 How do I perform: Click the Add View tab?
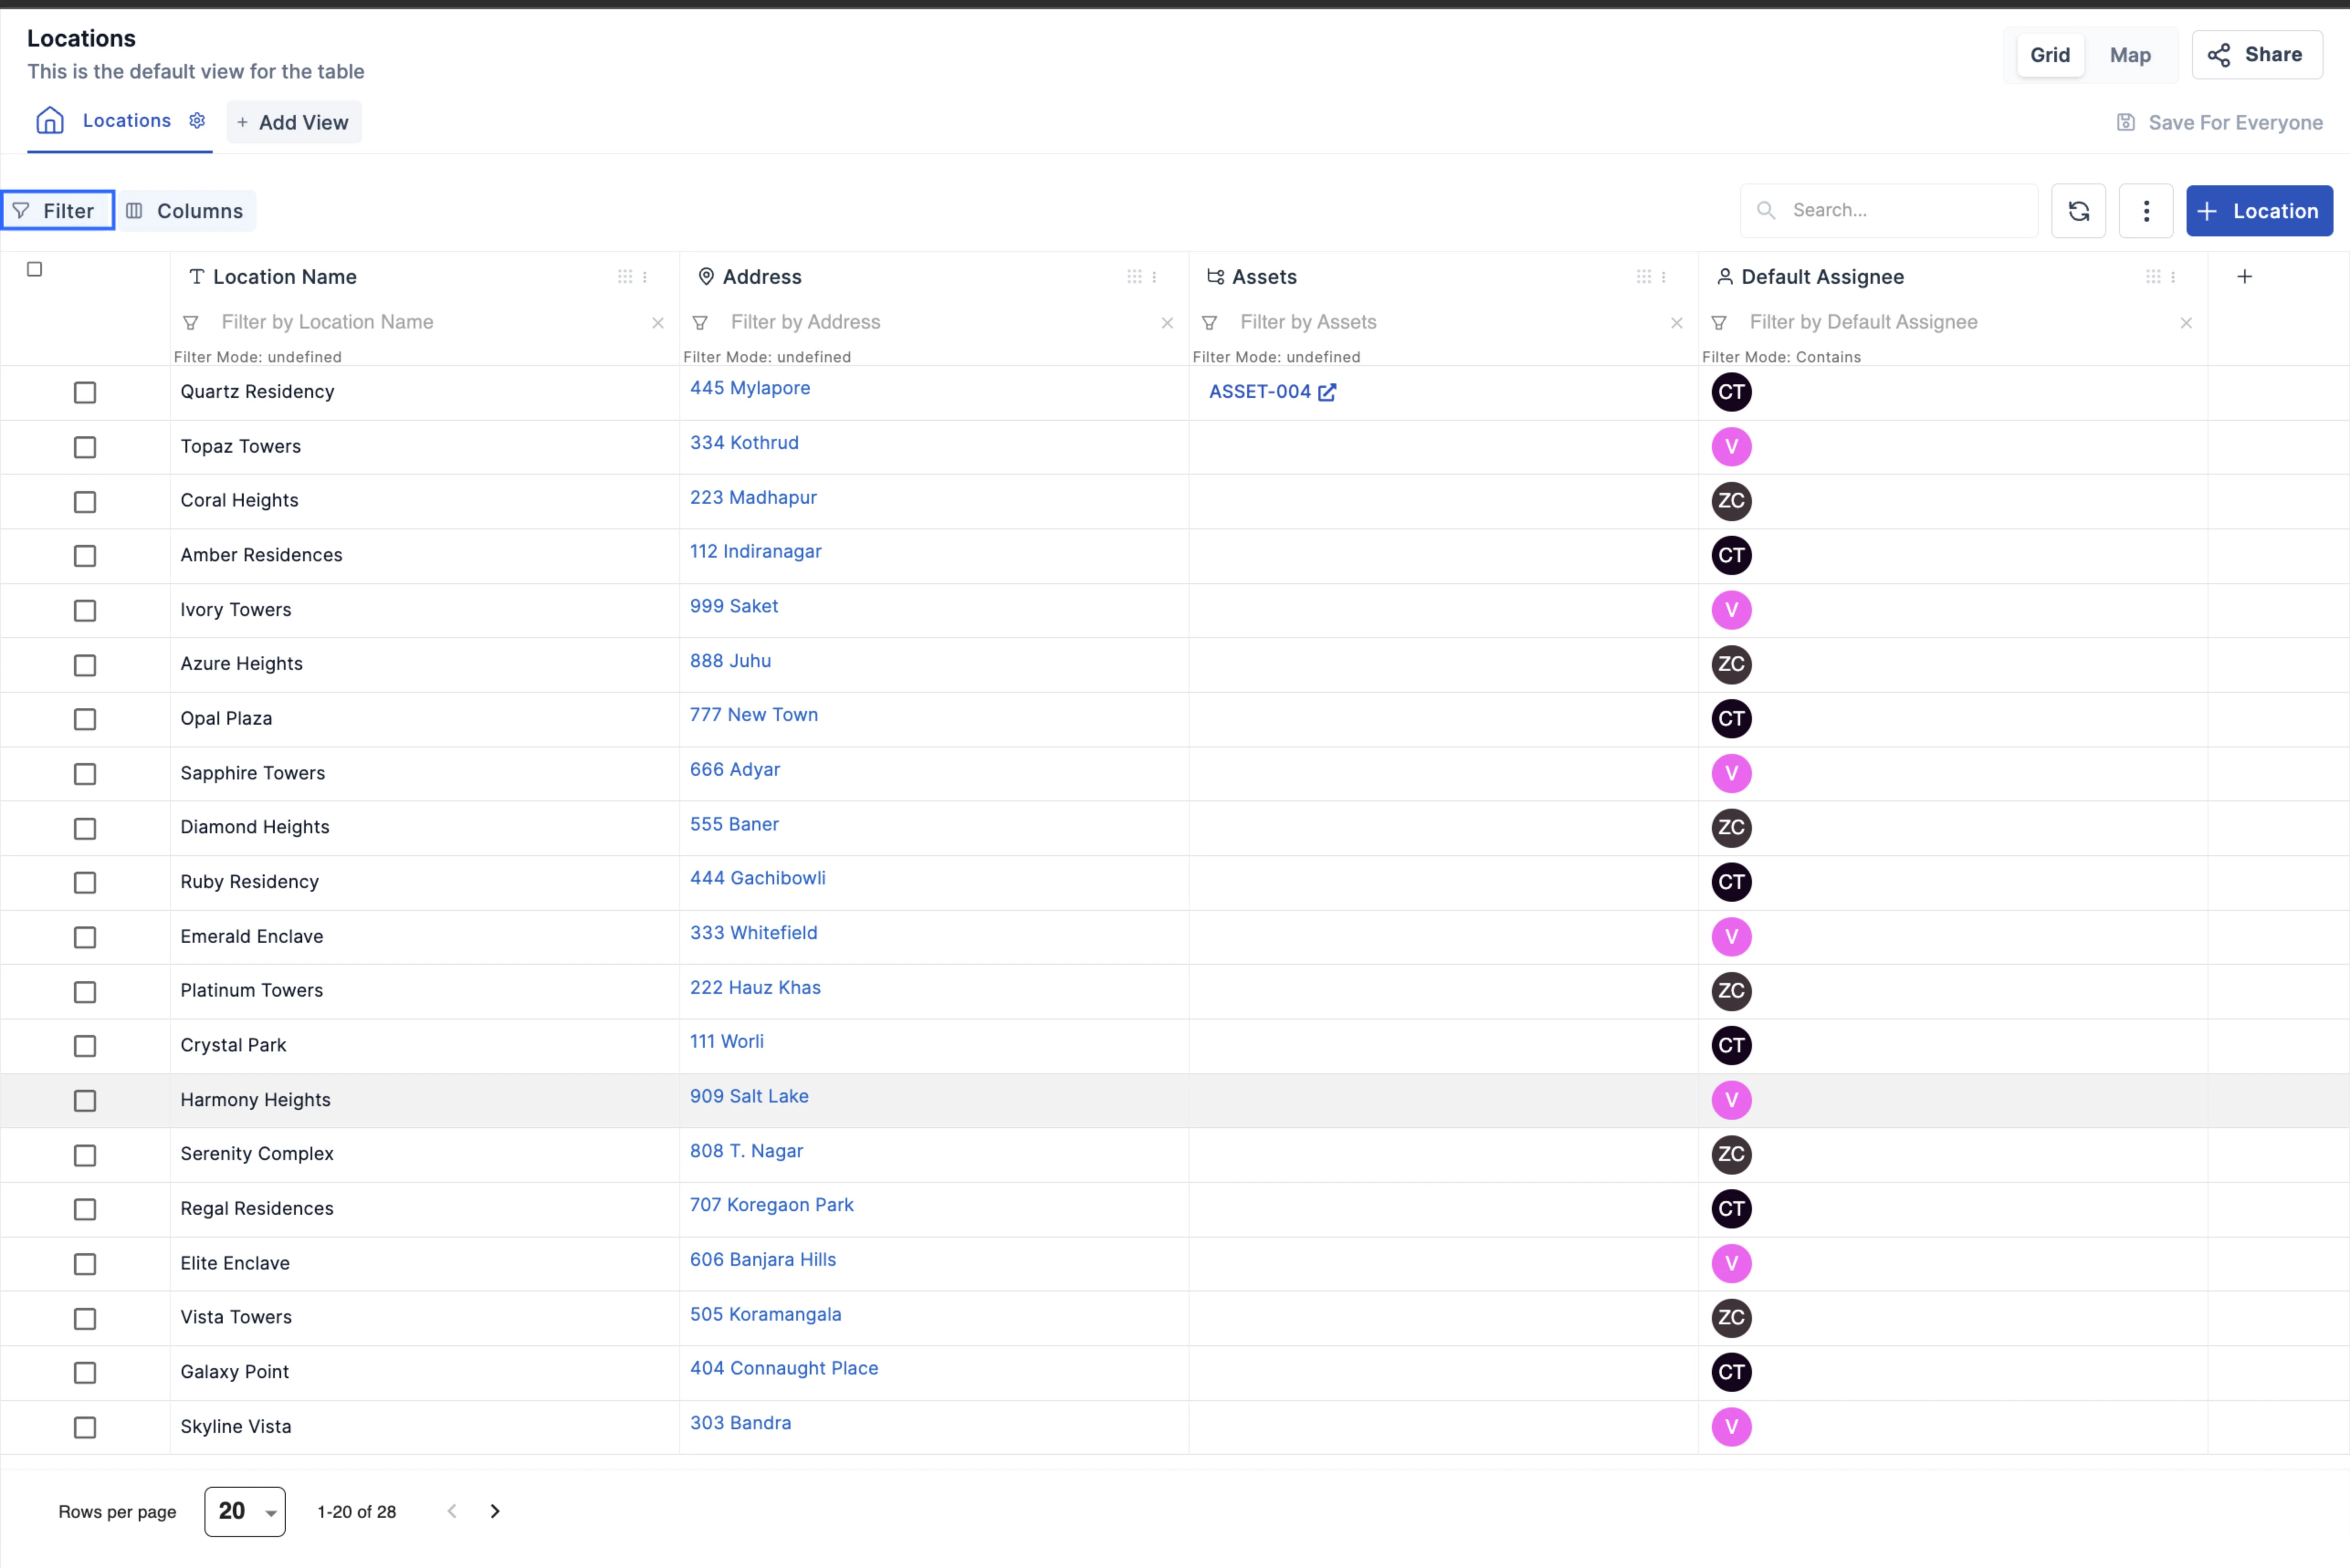294,122
